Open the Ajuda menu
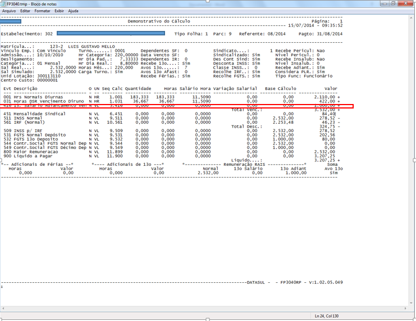This screenshot has height=321, width=416. click(x=73, y=11)
